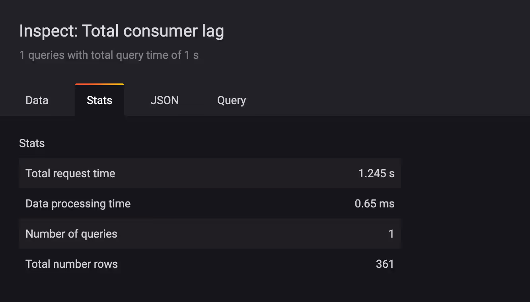530x302 pixels.
Task: Click the Data processing time label
Action: 78,203
